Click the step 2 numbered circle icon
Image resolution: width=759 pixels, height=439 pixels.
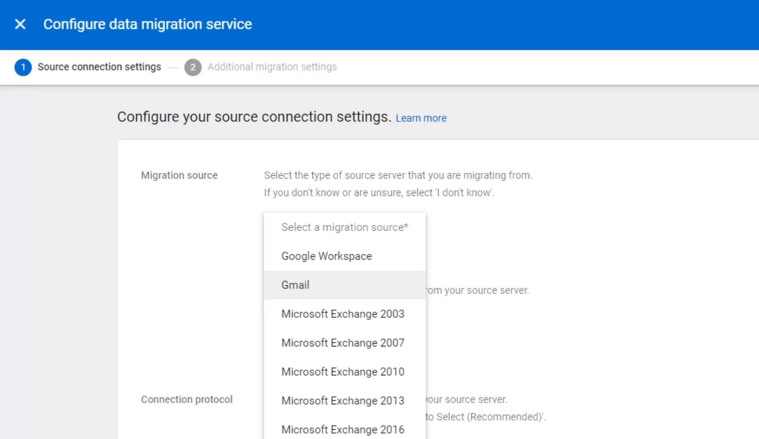(192, 67)
